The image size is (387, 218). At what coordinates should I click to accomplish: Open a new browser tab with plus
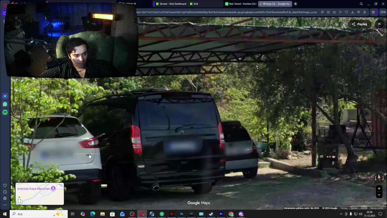(x=295, y=4)
